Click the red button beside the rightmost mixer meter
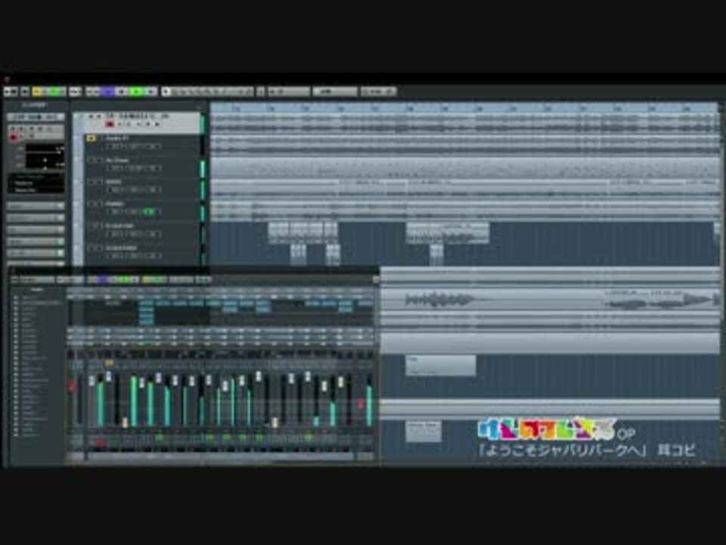This screenshot has height=545, width=726. (361, 404)
